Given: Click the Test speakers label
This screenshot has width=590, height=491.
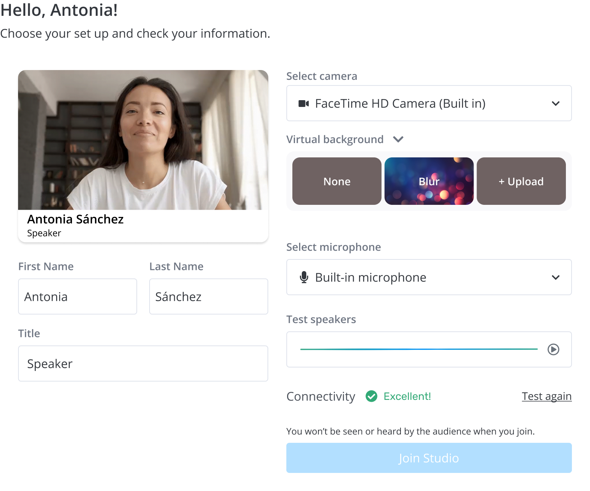Looking at the screenshot, I should coord(321,319).
